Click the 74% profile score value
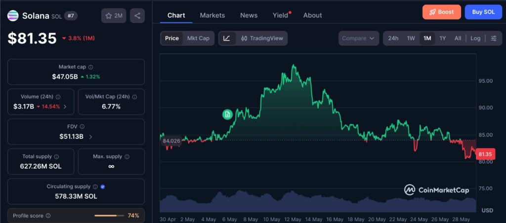Image resolution: width=506 pixels, height=223 pixels. (x=133, y=216)
